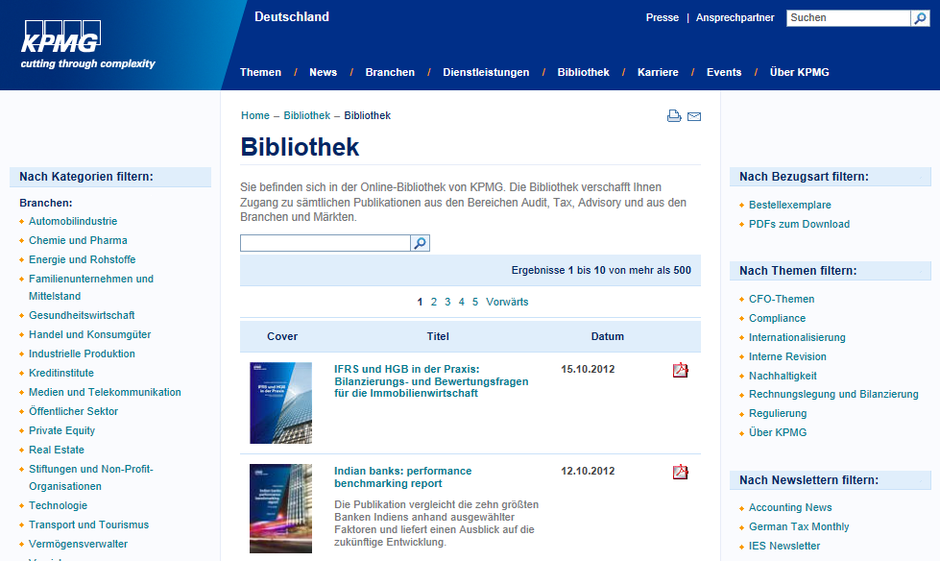Filter by German Tax Monthly newsletter
Image resolution: width=940 pixels, height=561 pixels.
(x=799, y=526)
